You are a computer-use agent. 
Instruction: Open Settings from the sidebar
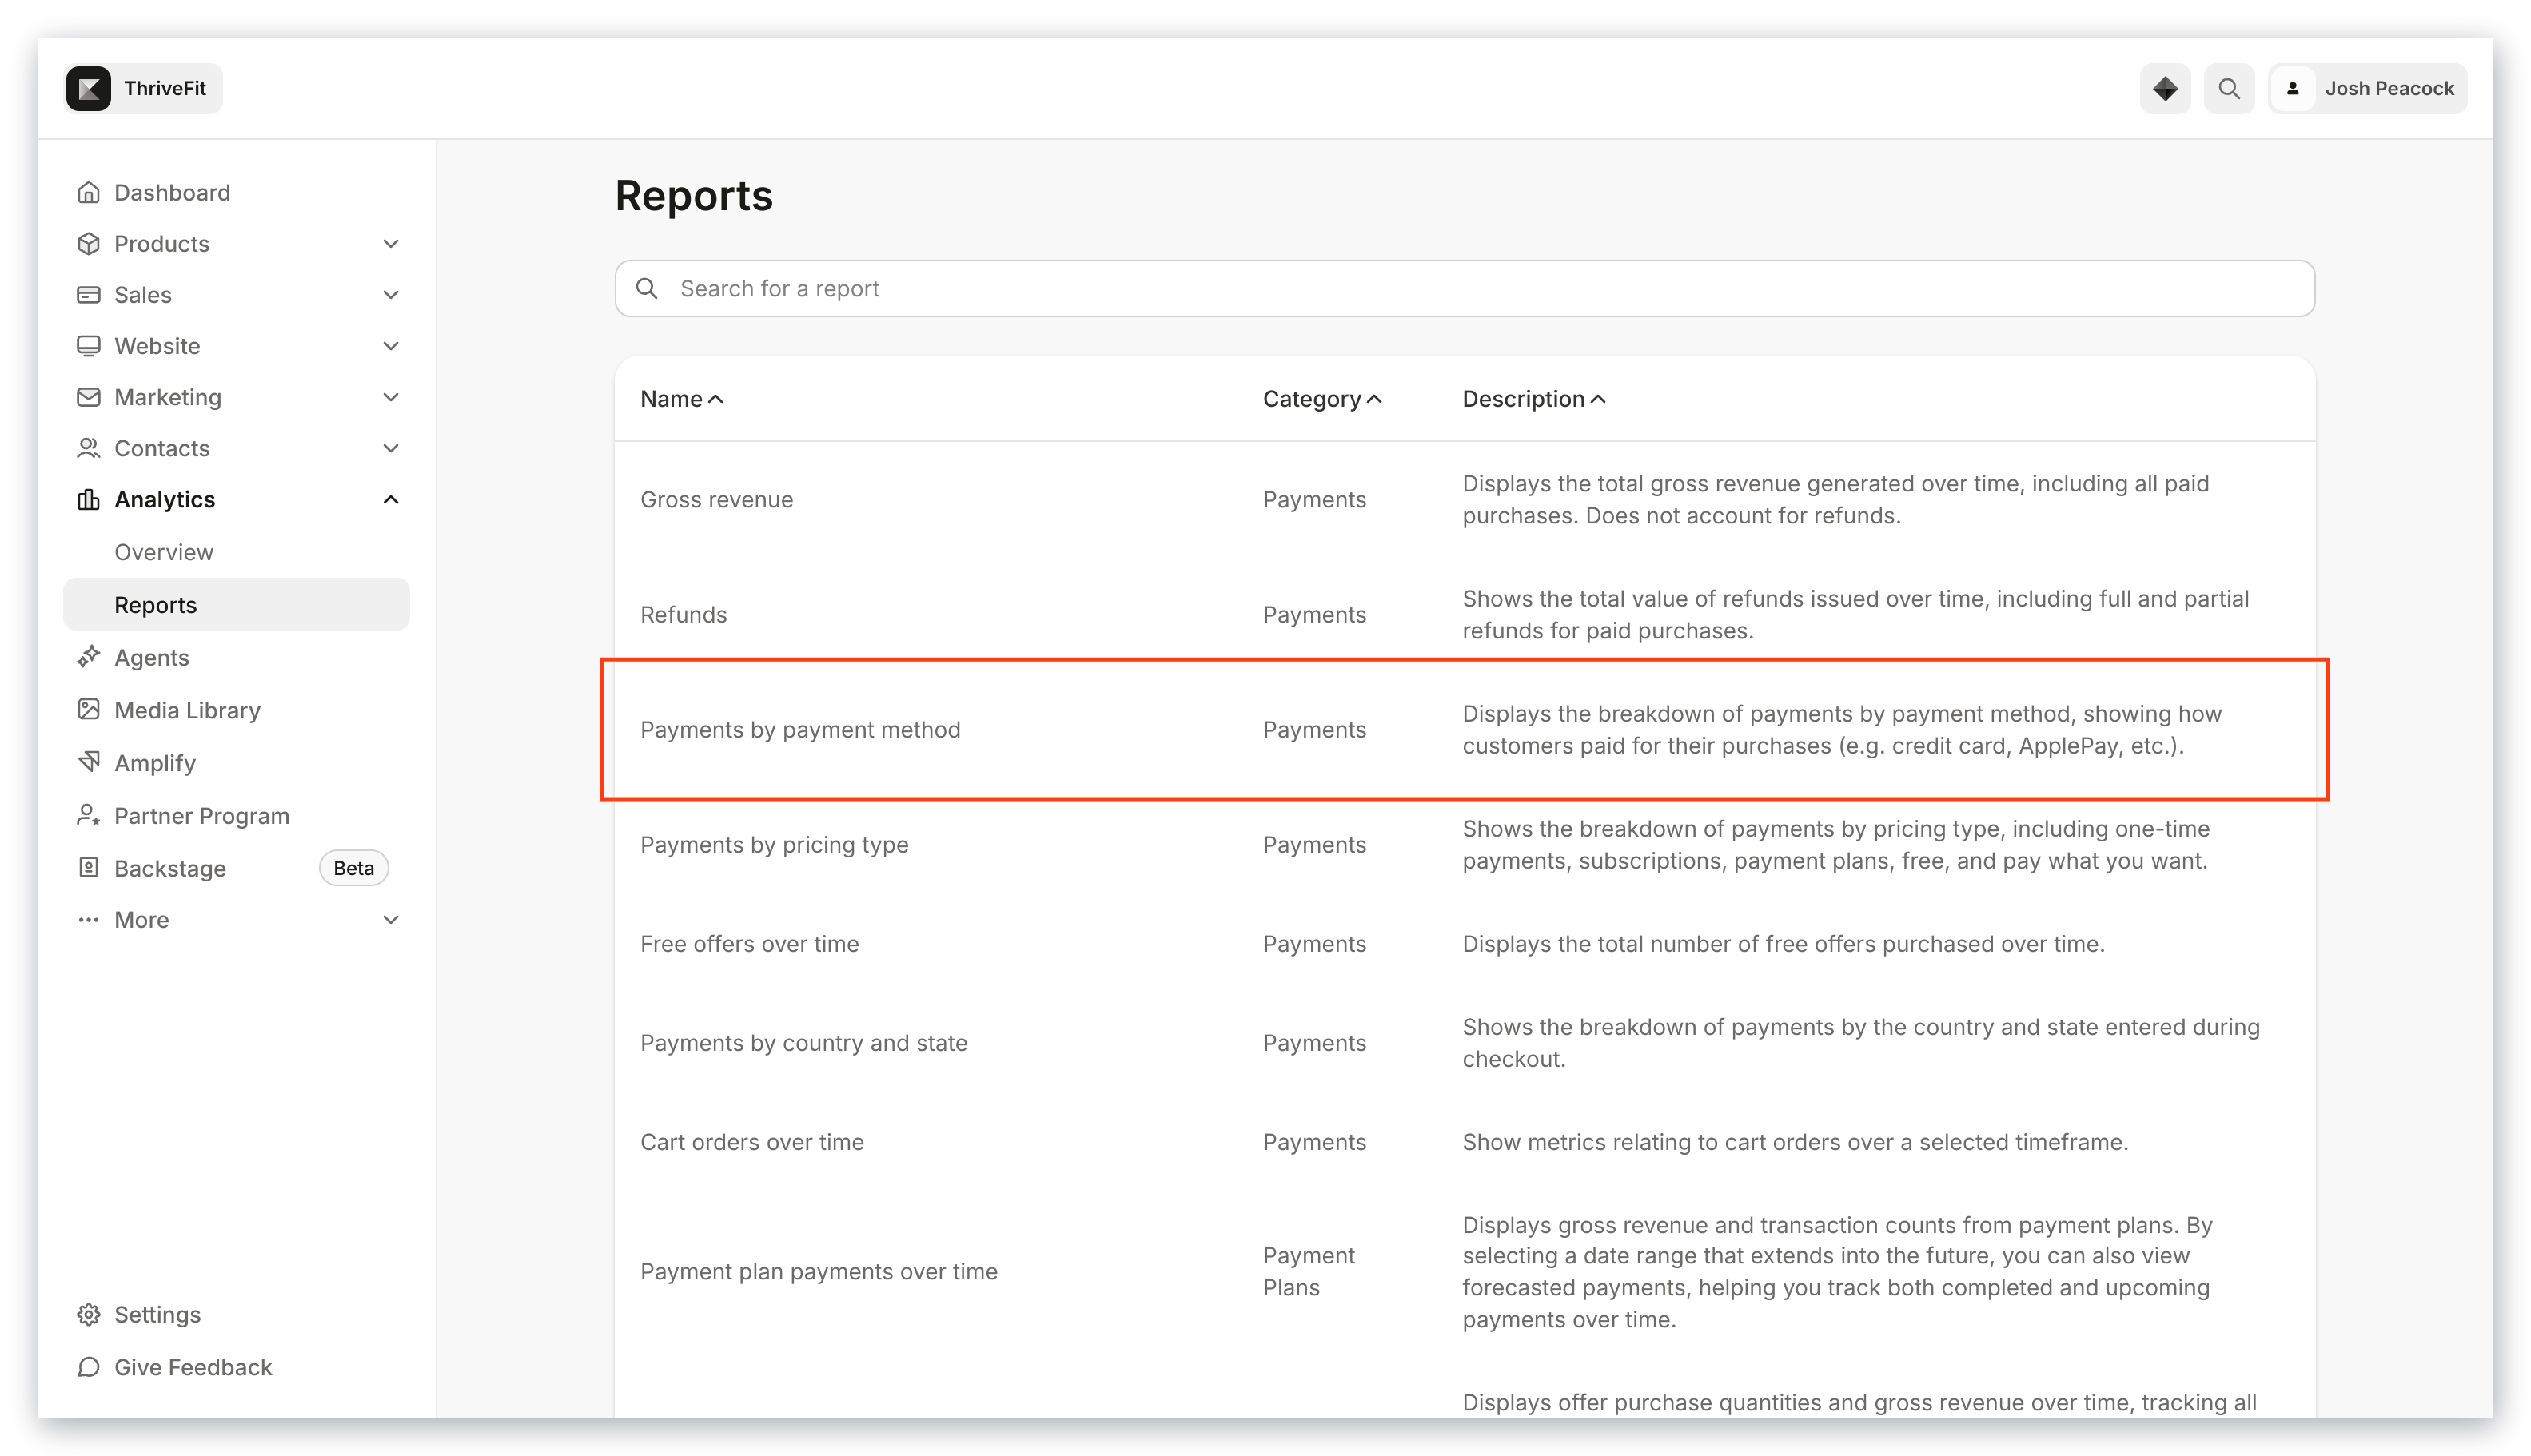[x=157, y=1314]
